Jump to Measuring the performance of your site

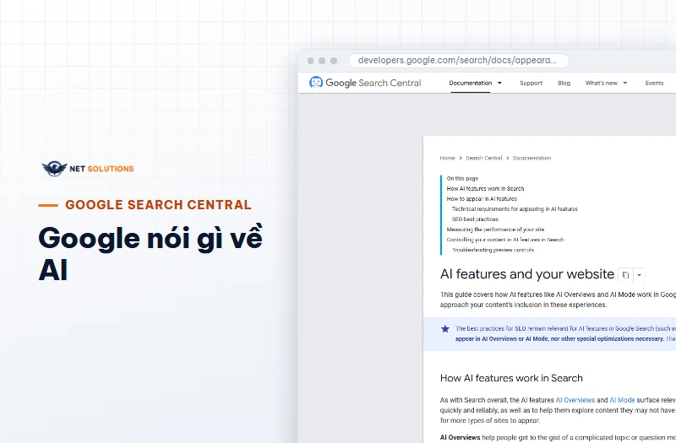[x=495, y=230]
